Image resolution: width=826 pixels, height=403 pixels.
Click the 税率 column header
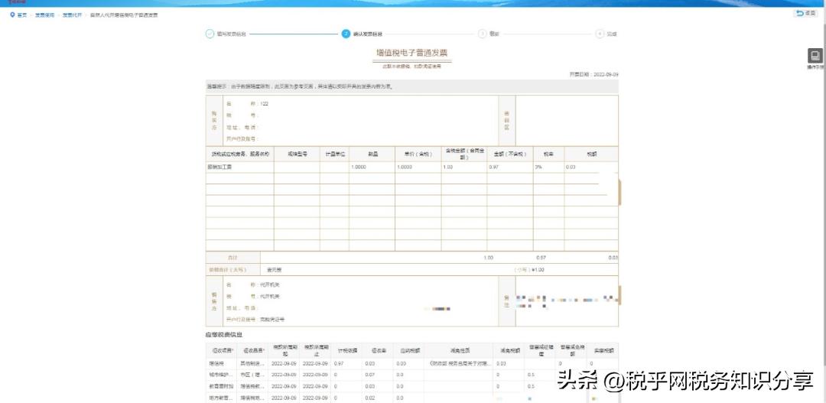tap(548, 154)
